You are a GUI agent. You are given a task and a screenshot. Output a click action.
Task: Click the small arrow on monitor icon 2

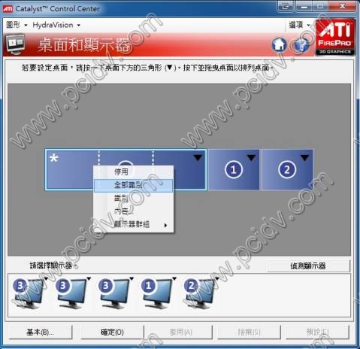[x=217, y=278]
